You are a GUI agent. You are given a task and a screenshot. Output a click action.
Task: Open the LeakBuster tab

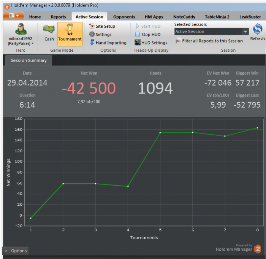(250, 17)
